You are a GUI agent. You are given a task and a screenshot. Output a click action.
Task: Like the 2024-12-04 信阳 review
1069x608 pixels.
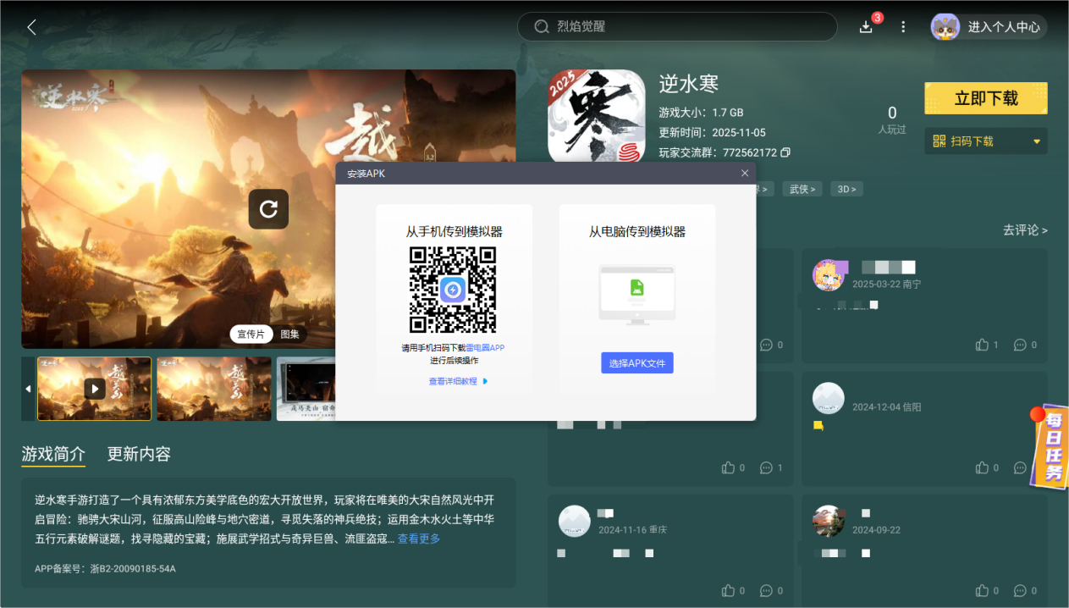click(x=982, y=467)
